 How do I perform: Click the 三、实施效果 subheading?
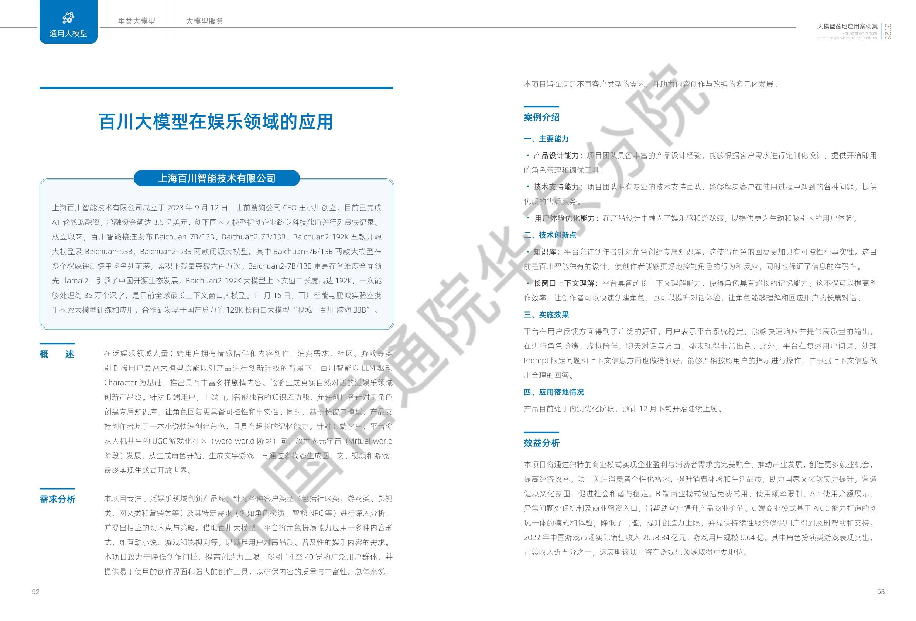click(x=546, y=315)
